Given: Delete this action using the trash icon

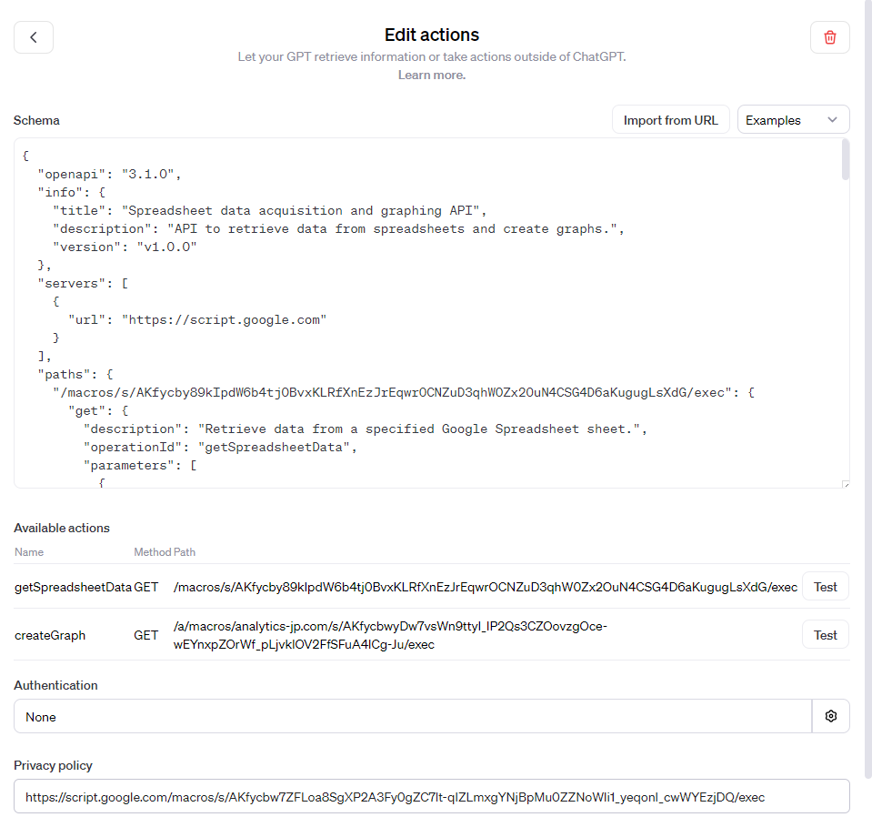Looking at the screenshot, I should pos(829,36).
